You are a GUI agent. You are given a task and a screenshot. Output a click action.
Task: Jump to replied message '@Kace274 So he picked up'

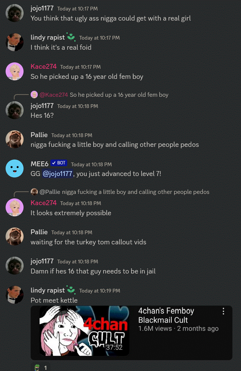104,95
